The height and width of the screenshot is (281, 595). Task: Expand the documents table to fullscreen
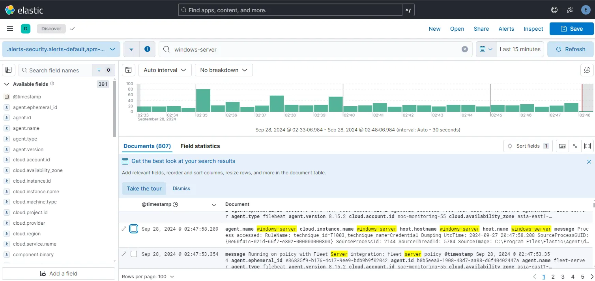588,146
